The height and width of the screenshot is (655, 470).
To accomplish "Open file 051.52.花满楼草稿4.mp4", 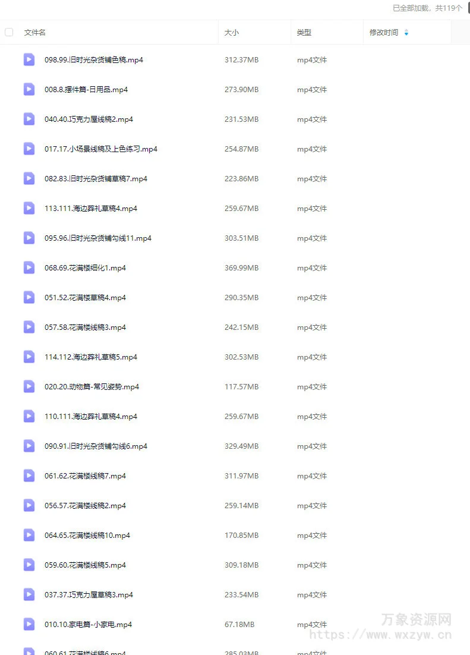I will click(85, 297).
